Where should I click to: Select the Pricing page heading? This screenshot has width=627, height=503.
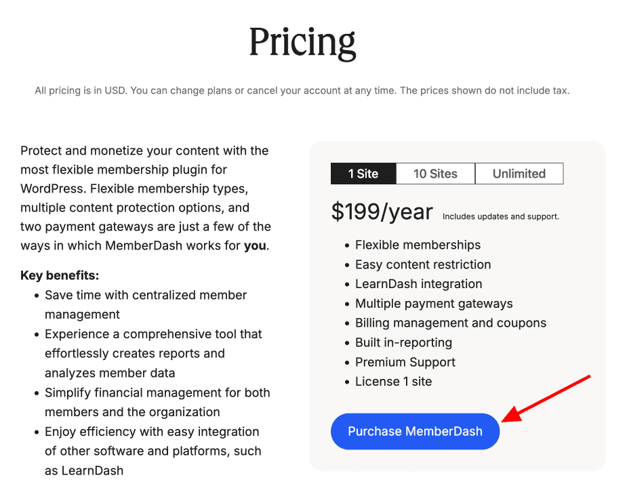click(302, 42)
